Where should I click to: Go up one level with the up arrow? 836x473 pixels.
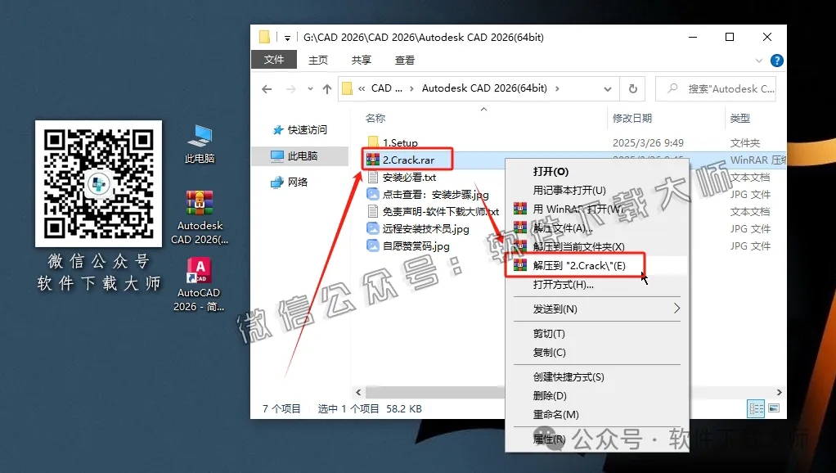329,88
